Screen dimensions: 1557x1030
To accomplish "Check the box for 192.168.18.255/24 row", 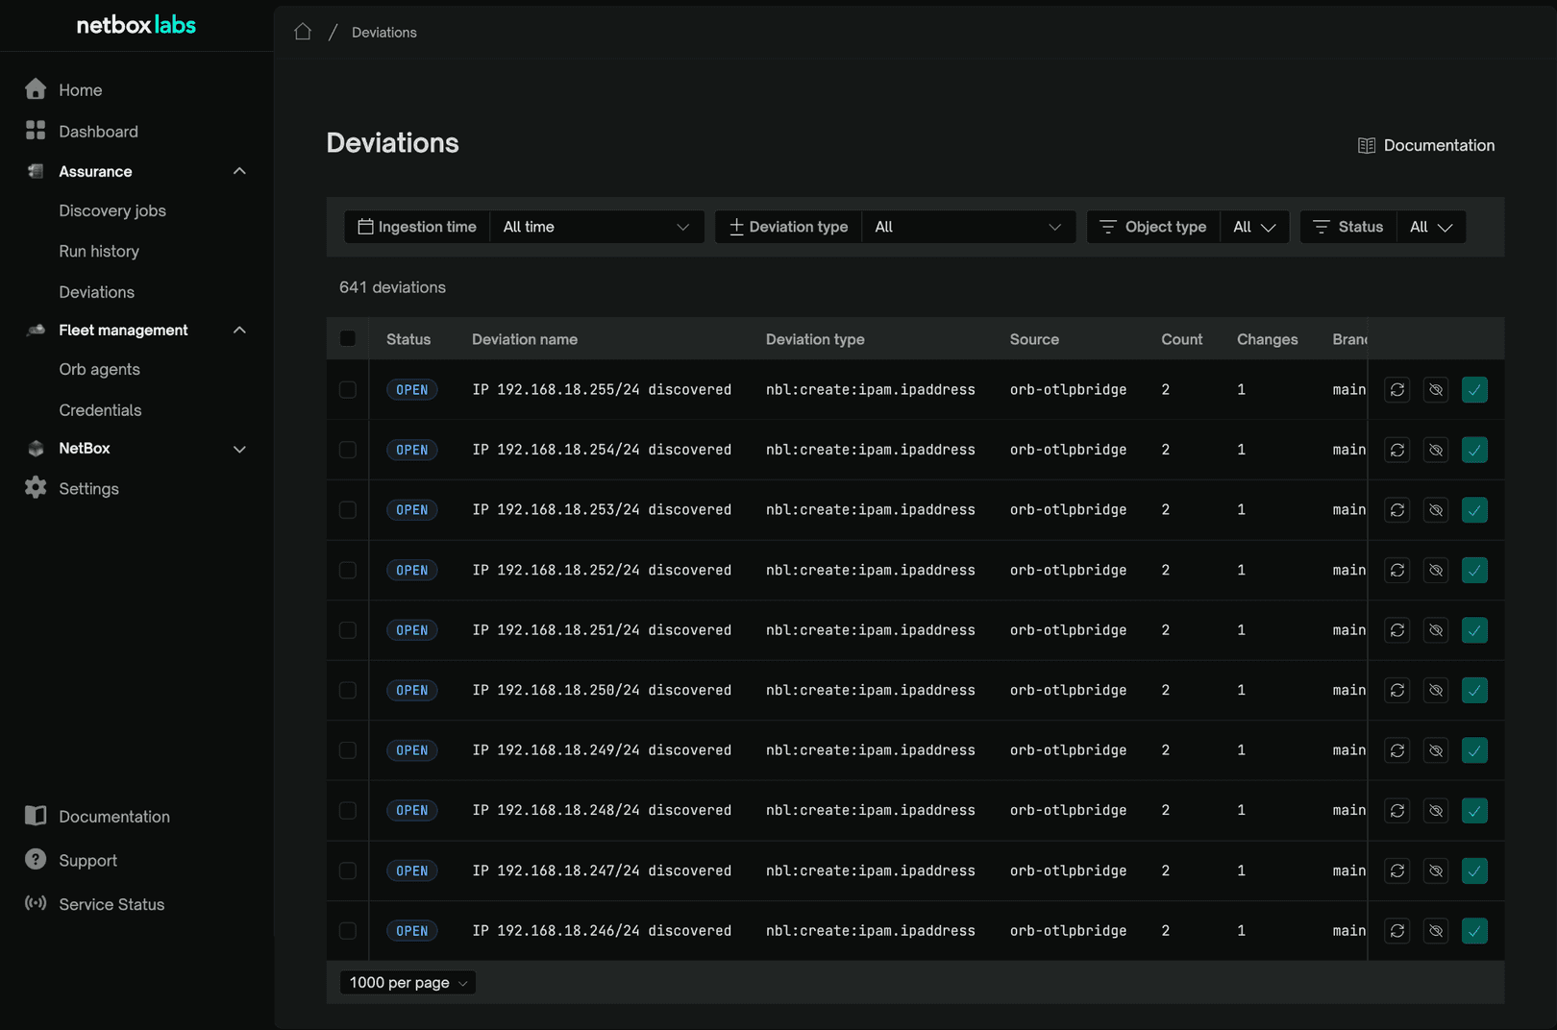I will tap(348, 390).
